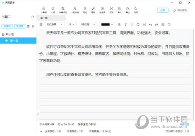Screen dimensions: 195x136
Task: Toggle bold formatting
Action: [x=119, y=24]
